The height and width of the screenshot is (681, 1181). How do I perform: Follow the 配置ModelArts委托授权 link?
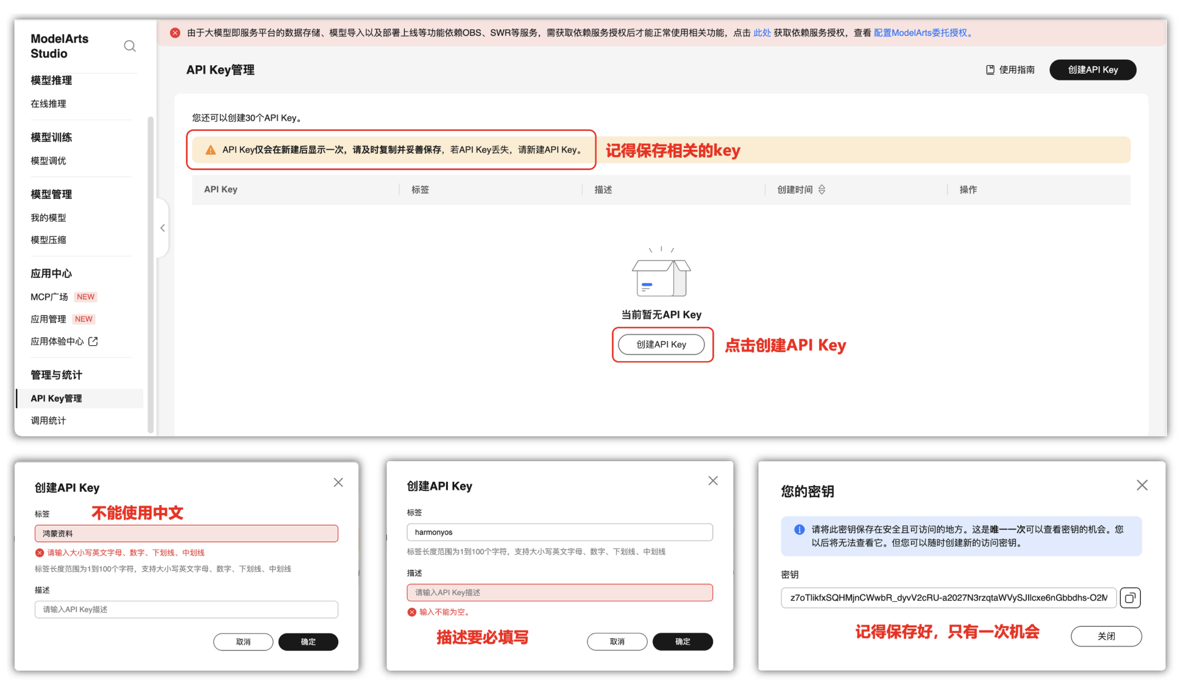[920, 33]
